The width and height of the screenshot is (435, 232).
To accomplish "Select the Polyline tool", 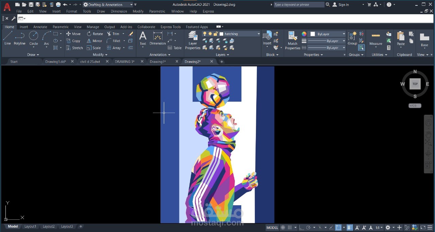I will (20, 38).
